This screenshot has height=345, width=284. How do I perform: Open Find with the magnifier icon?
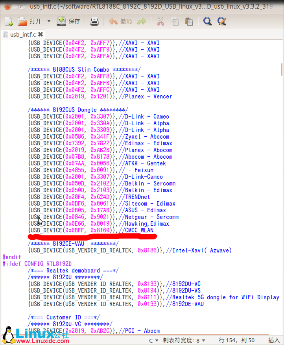click(207, 21)
